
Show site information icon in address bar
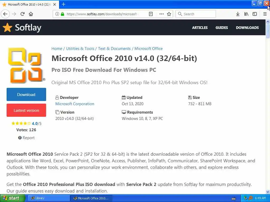click(x=57, y=14)
